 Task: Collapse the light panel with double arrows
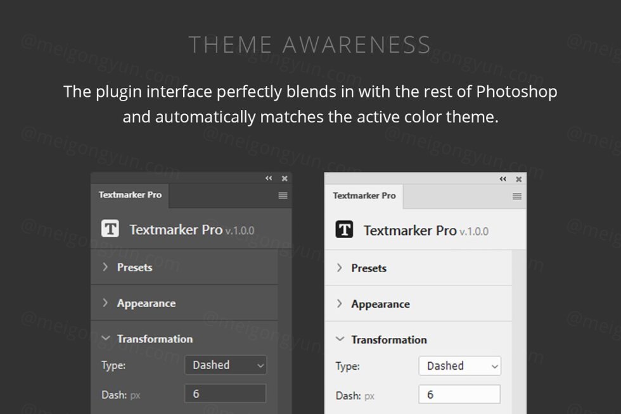click(x=503, y=179)
